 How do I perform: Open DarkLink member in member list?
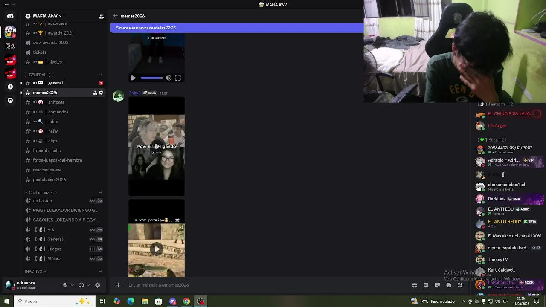point(510,199)
